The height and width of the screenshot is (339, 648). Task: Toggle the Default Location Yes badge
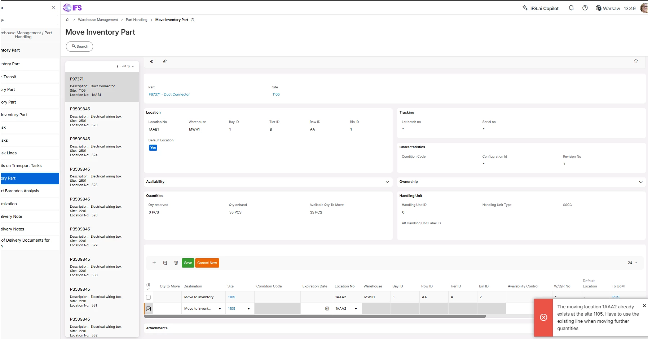pos(153,148)
